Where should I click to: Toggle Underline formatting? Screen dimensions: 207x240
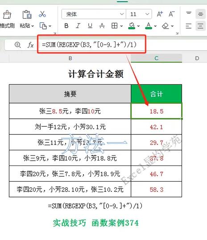click(90, 26)
